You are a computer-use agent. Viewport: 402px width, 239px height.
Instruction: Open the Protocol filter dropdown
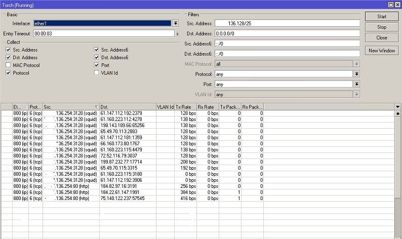click(356, 74)
